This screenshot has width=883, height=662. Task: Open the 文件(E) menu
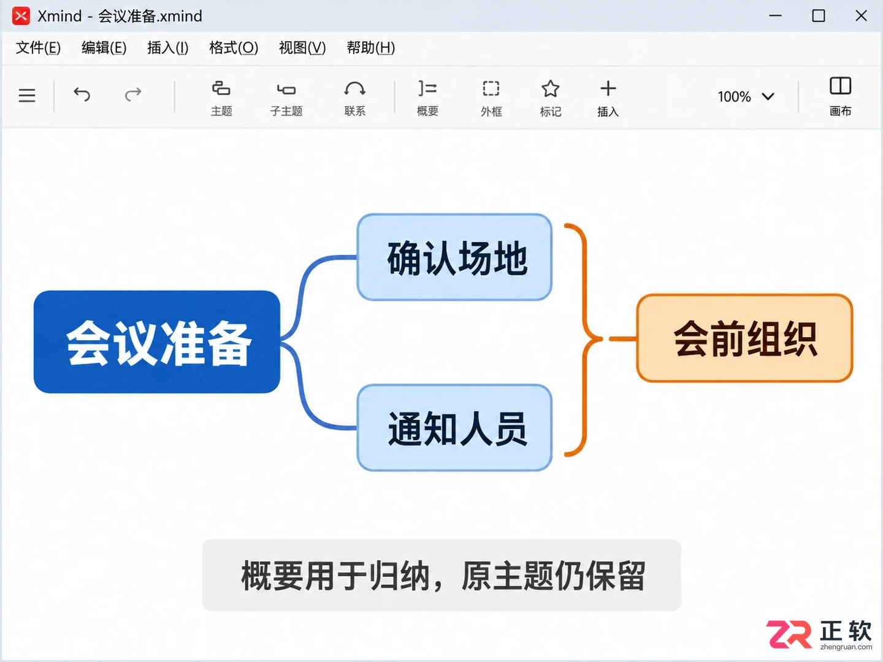pyautogui.click(x=38, y=48)
